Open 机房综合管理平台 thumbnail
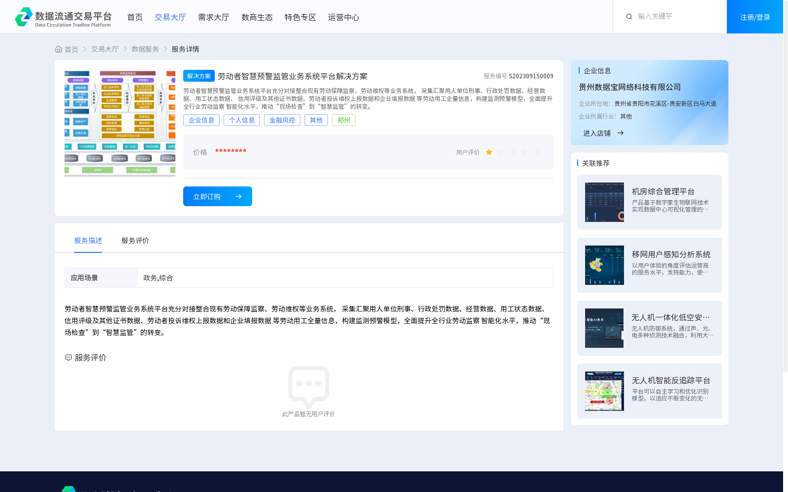The image size is (788, 492). 604,202
